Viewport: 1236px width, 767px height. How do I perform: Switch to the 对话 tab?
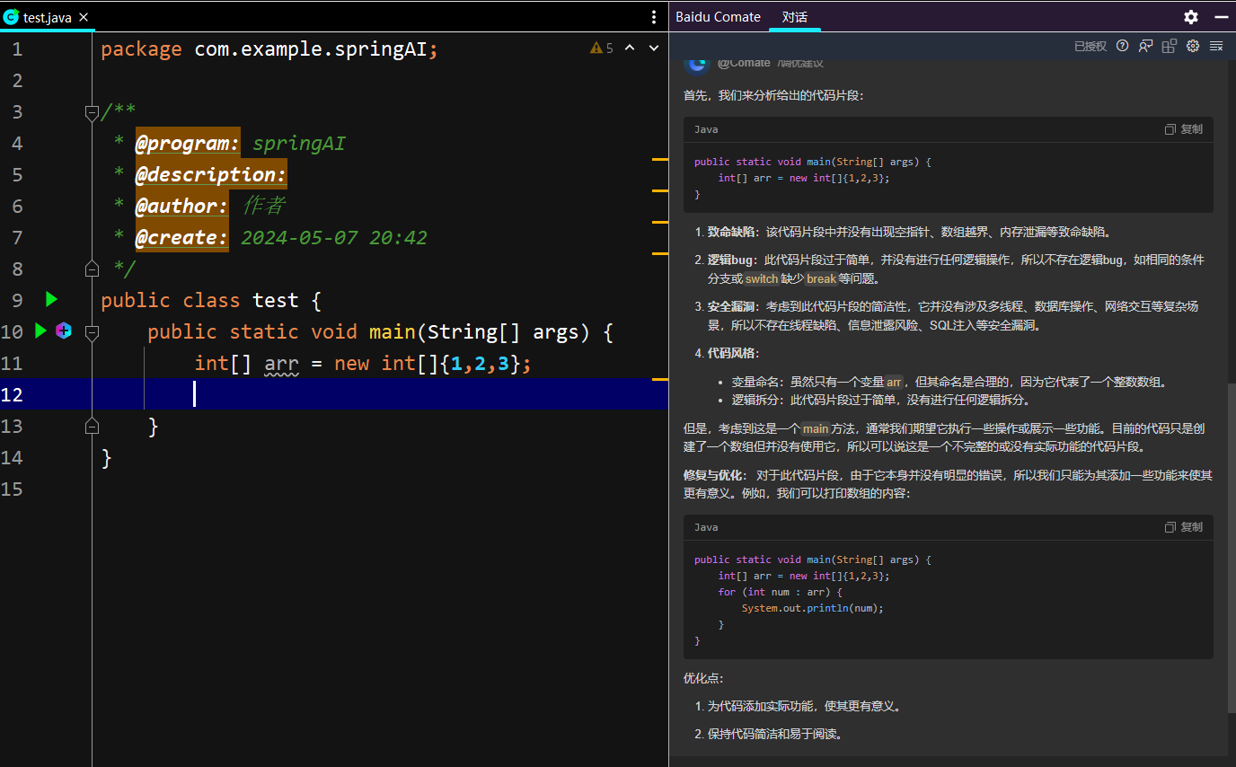[794, 17]
